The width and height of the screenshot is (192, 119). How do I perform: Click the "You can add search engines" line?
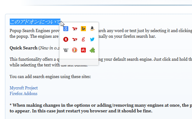click(x=50, y=77)
